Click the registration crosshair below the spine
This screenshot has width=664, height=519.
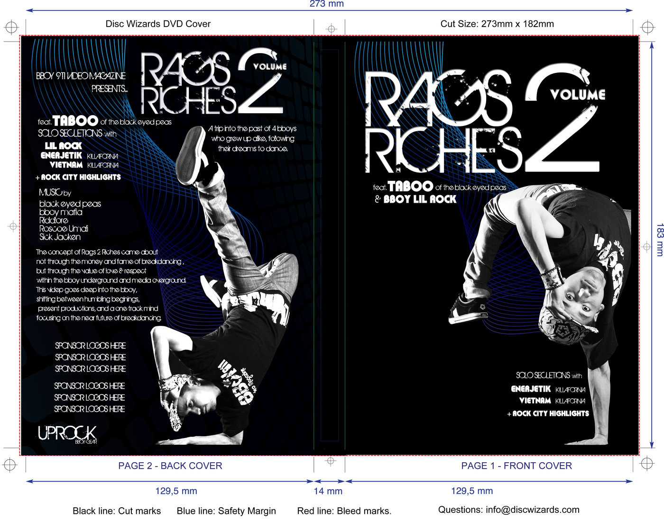(331, 461)
